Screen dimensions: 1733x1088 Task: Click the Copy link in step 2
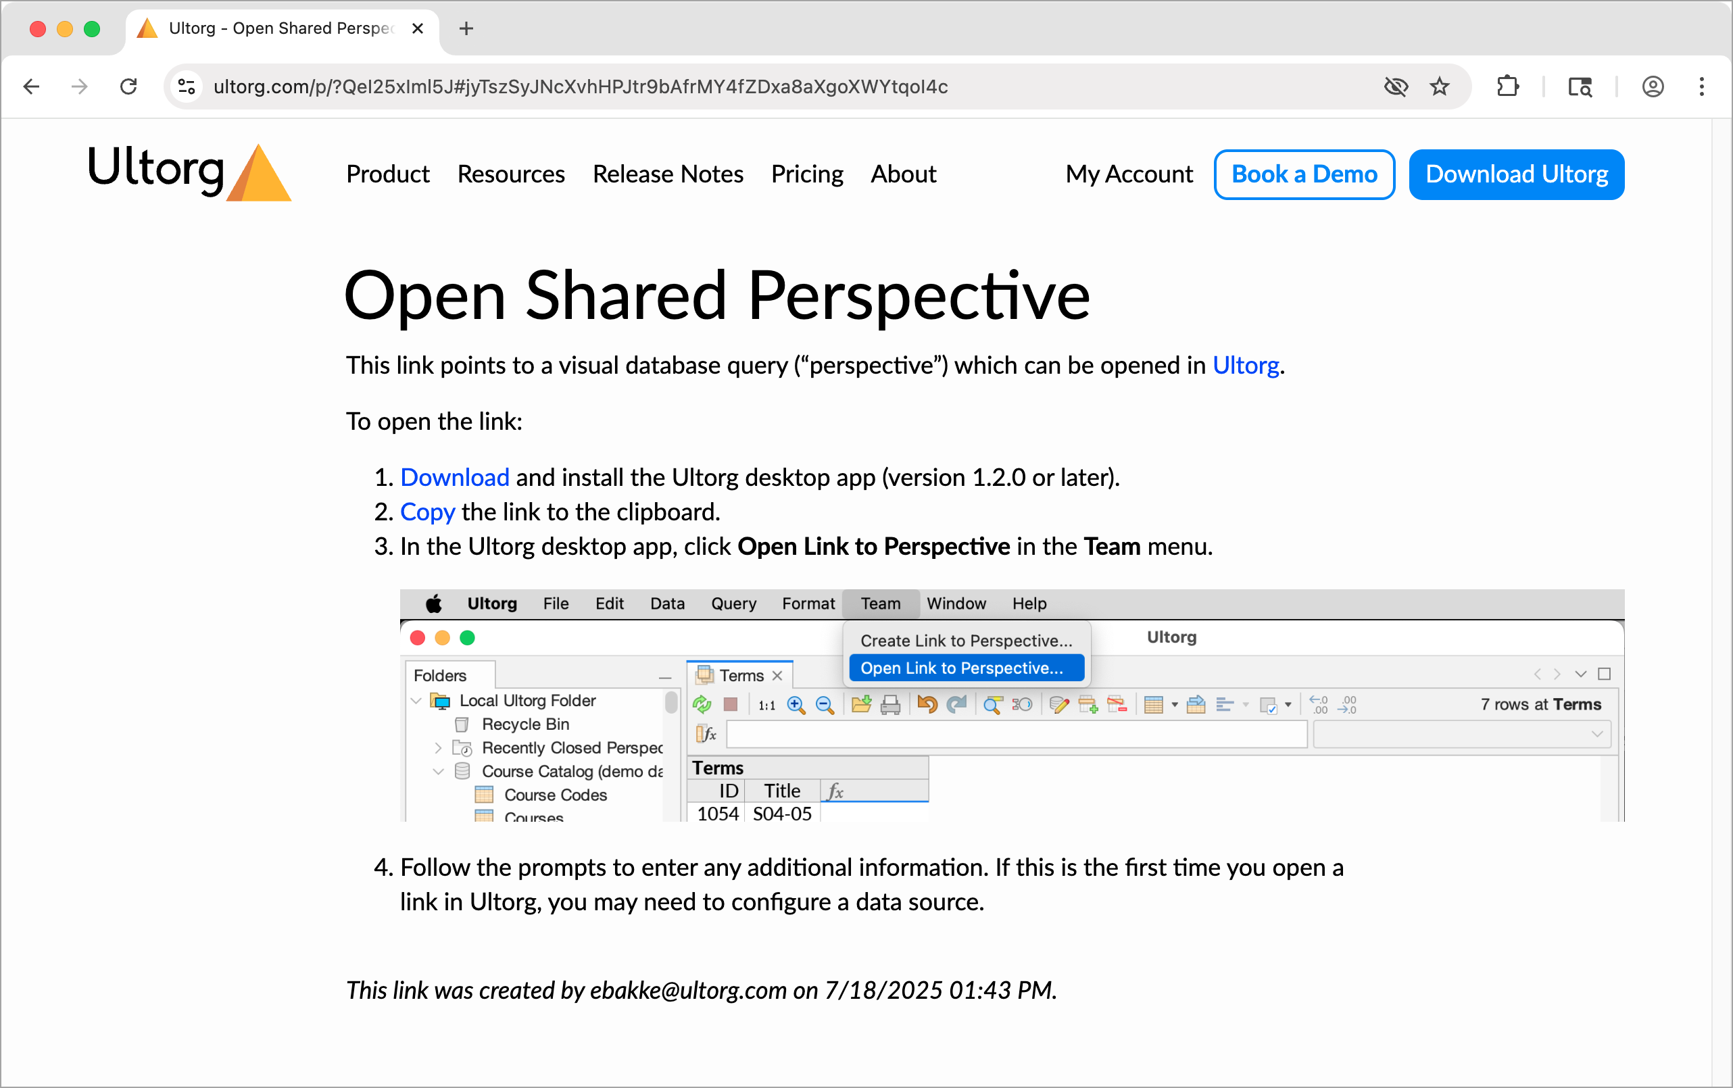[x=427, y=512]
